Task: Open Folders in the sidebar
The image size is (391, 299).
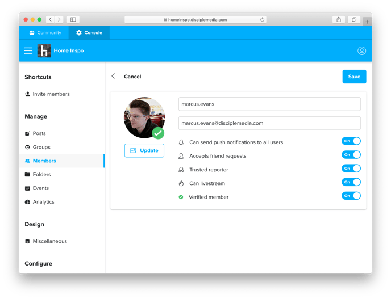Action: (38, 175)
